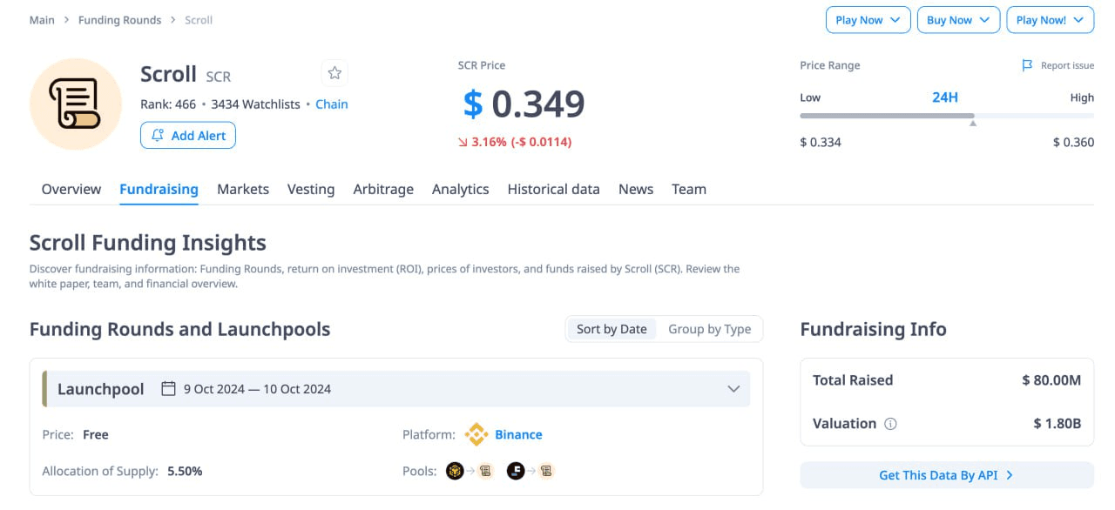This screenshot has width=1115, height=510.
Task: Click the $ 0.334 low price
Action: pos(821,142)
